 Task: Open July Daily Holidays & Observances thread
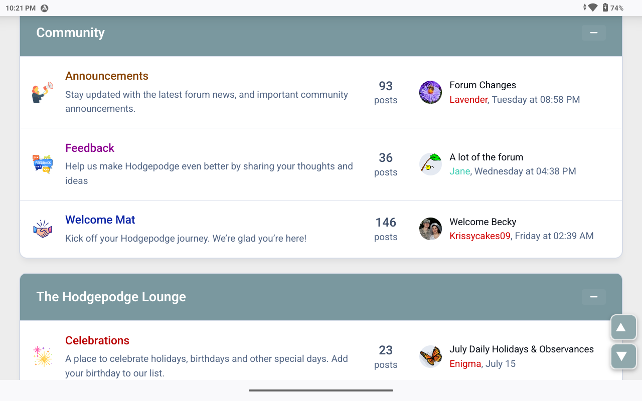[521, 349]
